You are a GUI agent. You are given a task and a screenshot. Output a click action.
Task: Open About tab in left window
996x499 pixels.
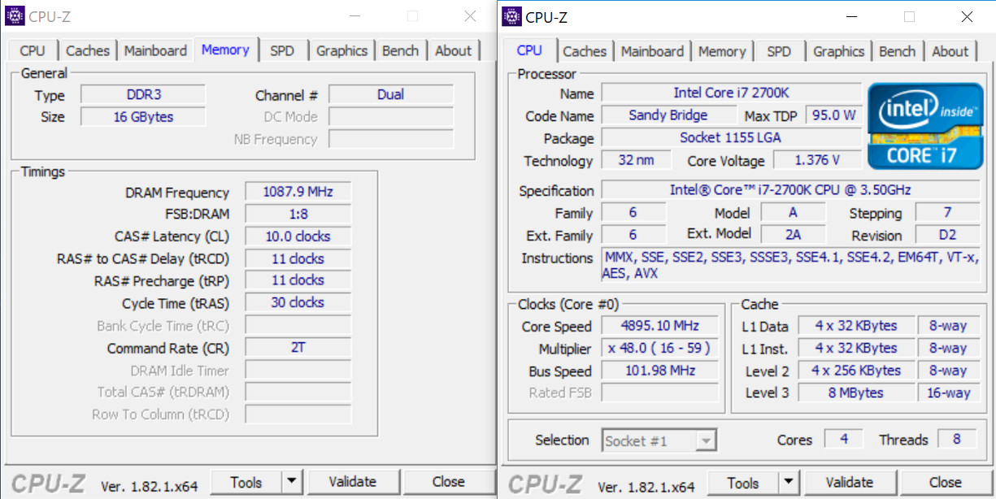453,50
